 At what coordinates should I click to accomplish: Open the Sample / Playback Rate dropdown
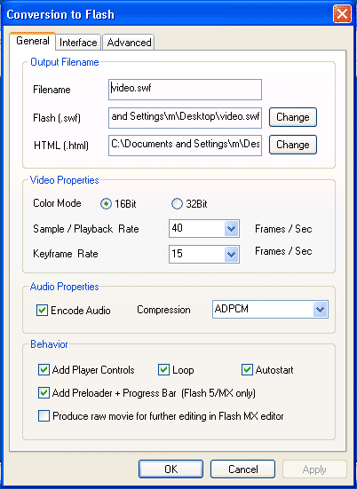pos(231,229)
